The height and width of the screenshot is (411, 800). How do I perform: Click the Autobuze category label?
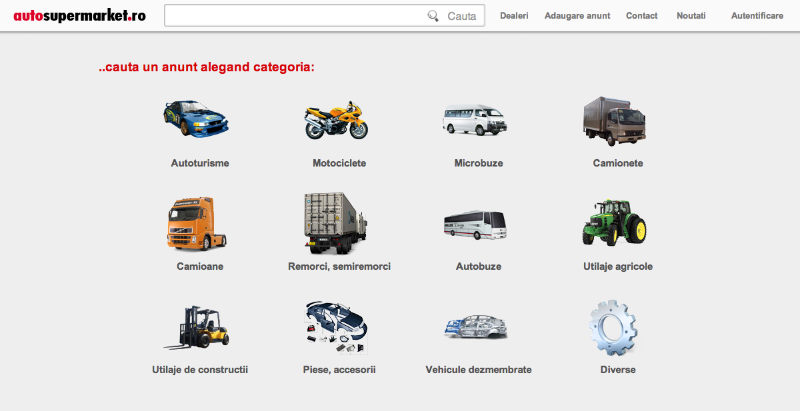[x=479, y=266]
